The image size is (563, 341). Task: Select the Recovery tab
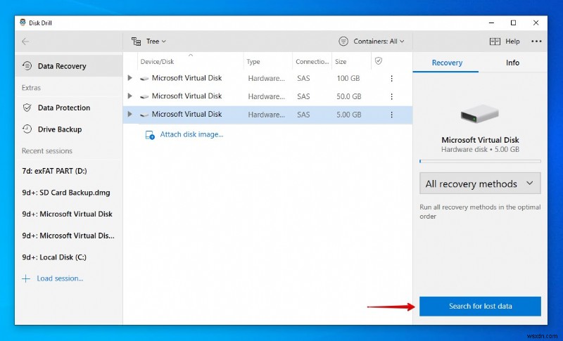447,63
